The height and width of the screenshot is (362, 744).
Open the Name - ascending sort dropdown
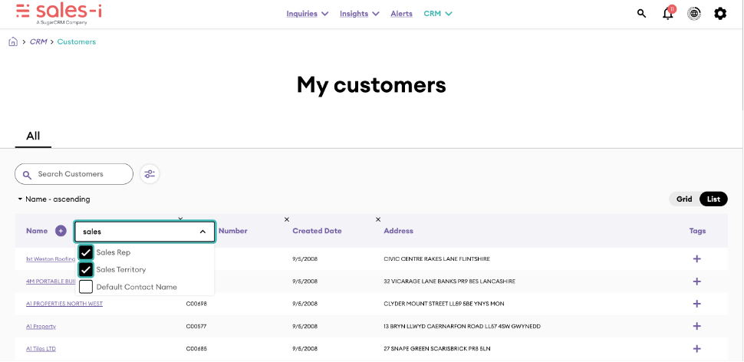pyautogui.click(x=54, y=199)
